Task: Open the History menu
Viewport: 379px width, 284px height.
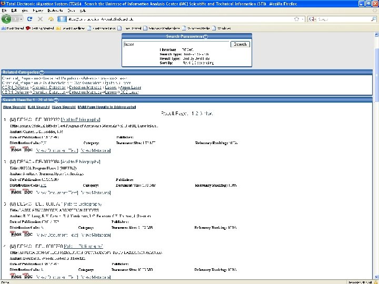Action: [x=38, y=11]
